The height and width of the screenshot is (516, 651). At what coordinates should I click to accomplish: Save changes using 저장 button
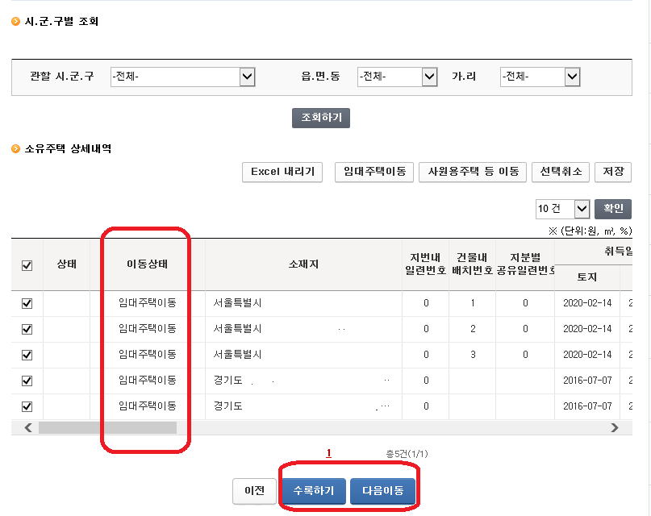click(x=613, y=172)
